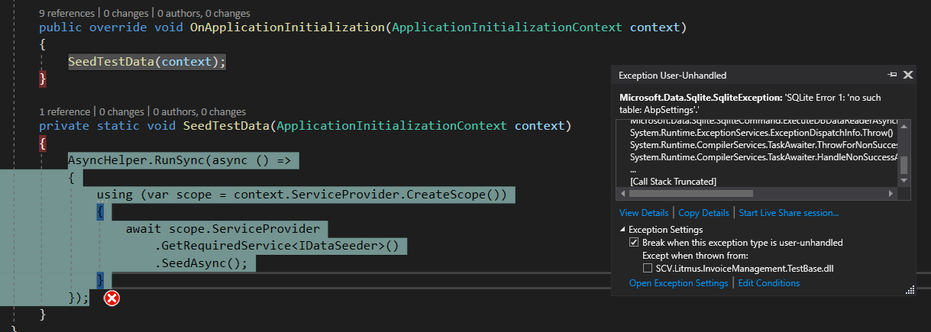
Task: Collapse the Exception Settings section
Action: 622,230
